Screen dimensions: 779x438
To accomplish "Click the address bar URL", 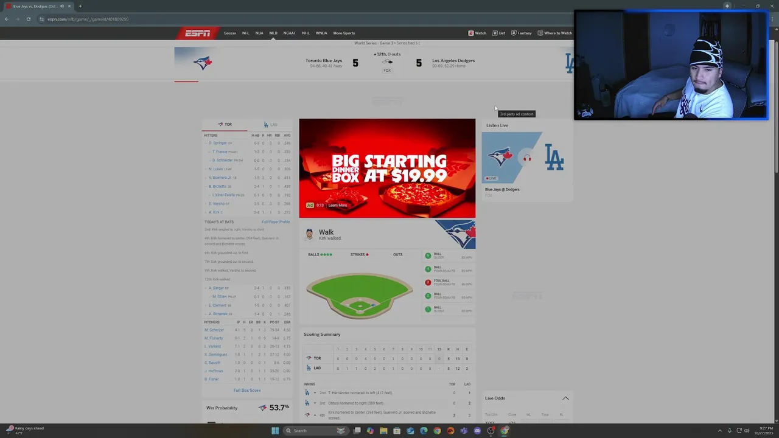I will [x=88, y=19].
